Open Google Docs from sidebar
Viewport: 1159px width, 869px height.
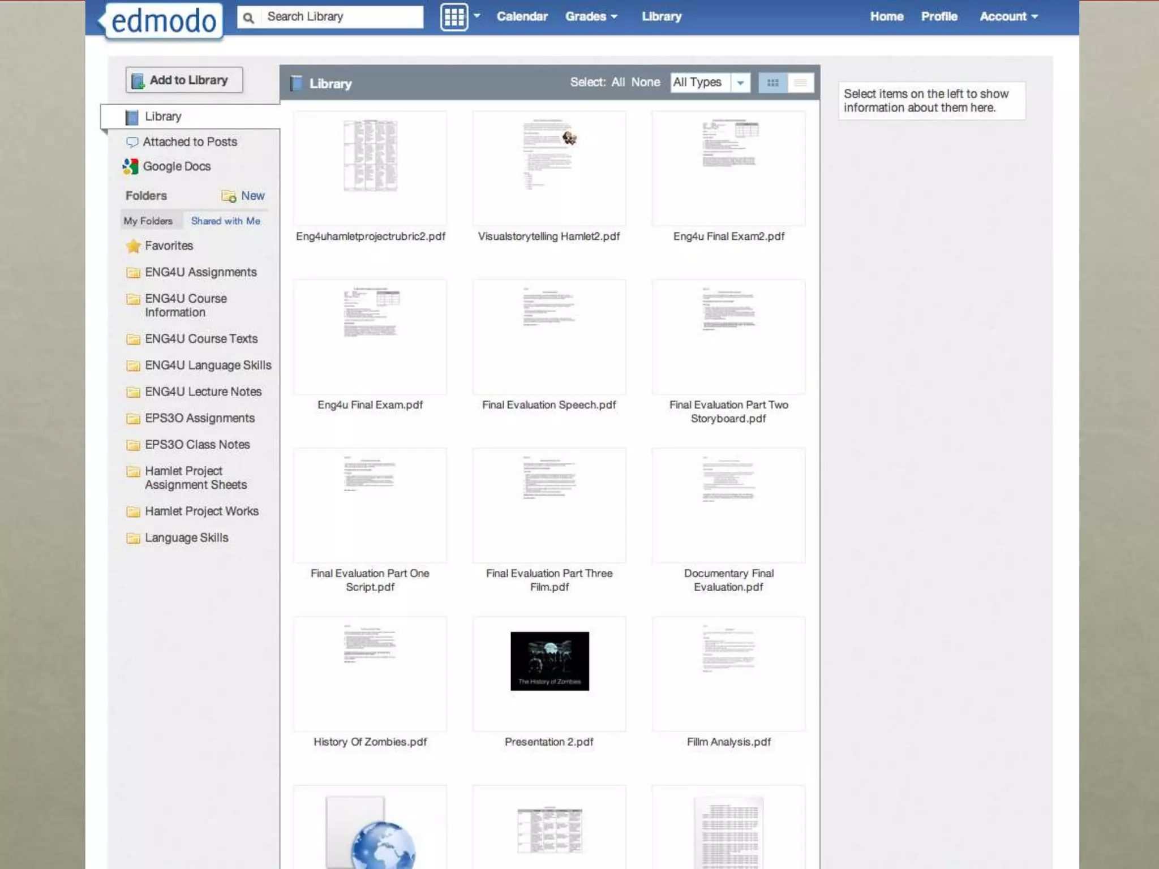pos(176,166)
